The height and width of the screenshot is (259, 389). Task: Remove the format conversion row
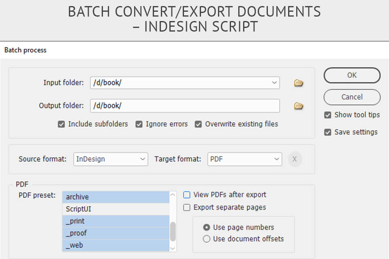[295, 159]
